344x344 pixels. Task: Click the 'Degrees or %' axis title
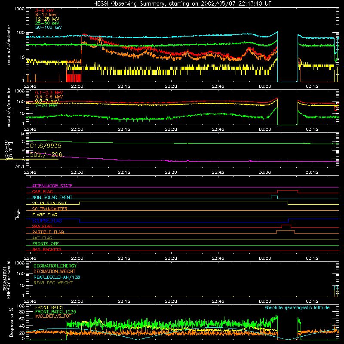point(11,322)
